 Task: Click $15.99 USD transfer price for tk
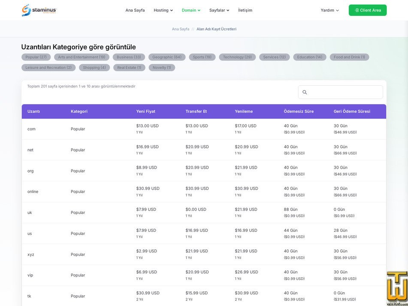[x=196, y=293]
